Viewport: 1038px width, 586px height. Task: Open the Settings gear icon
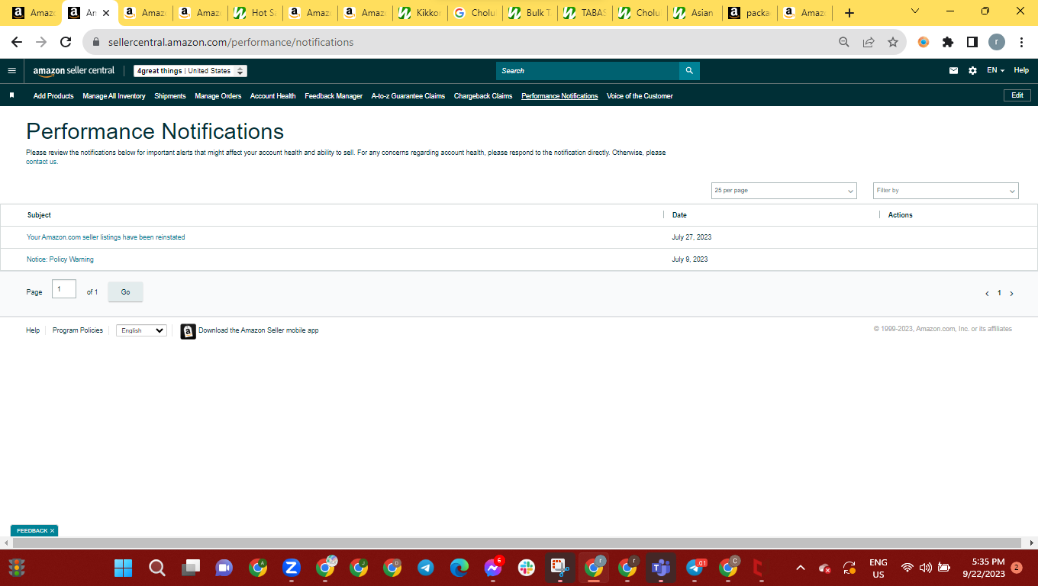pos(972,71)
